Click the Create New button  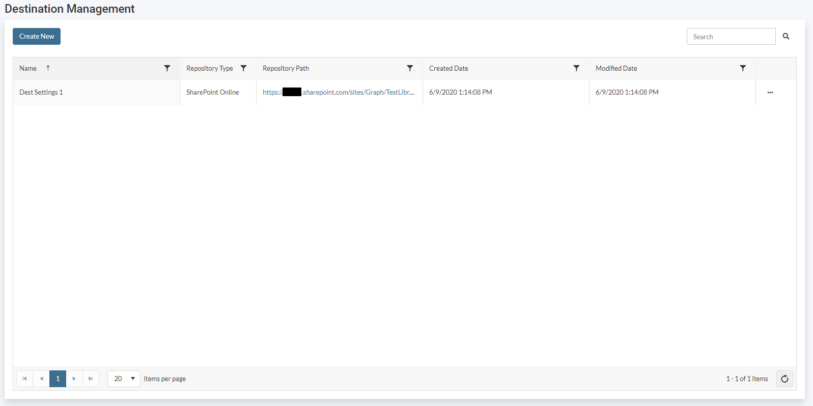point(37,36)
